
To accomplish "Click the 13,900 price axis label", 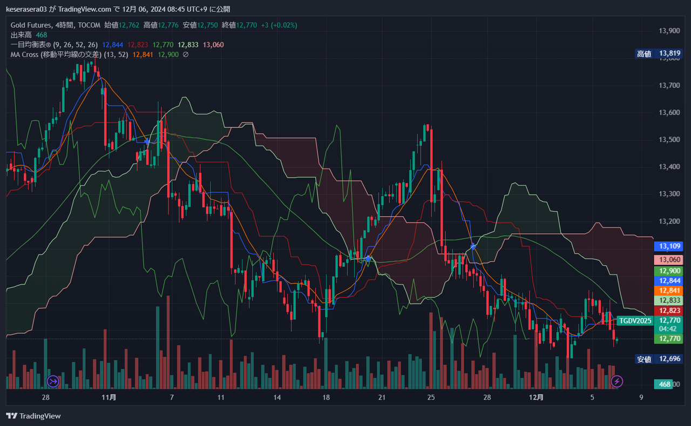I will pos(669,31).
